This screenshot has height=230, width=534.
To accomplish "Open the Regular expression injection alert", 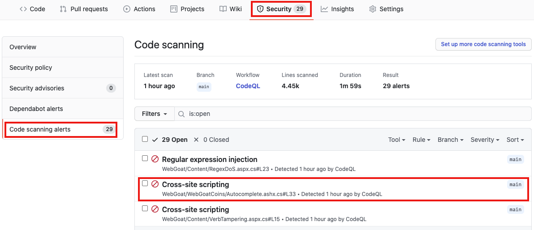I will click(x=210, y=159).
